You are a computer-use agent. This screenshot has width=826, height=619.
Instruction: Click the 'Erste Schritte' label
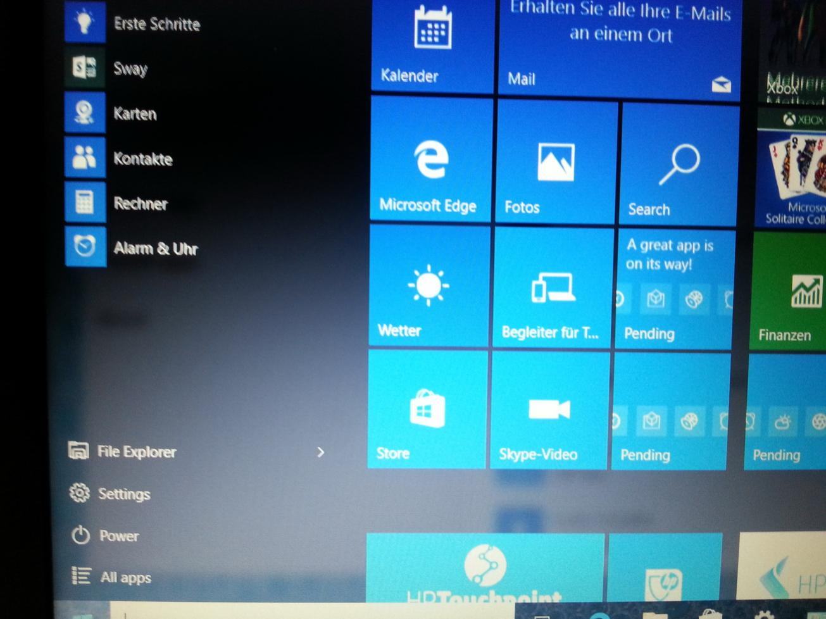(157, 24)
